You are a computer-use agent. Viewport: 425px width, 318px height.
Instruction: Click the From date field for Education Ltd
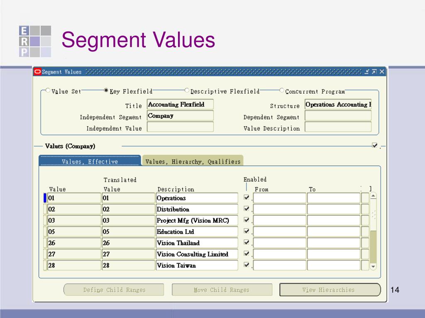(279, 231)
